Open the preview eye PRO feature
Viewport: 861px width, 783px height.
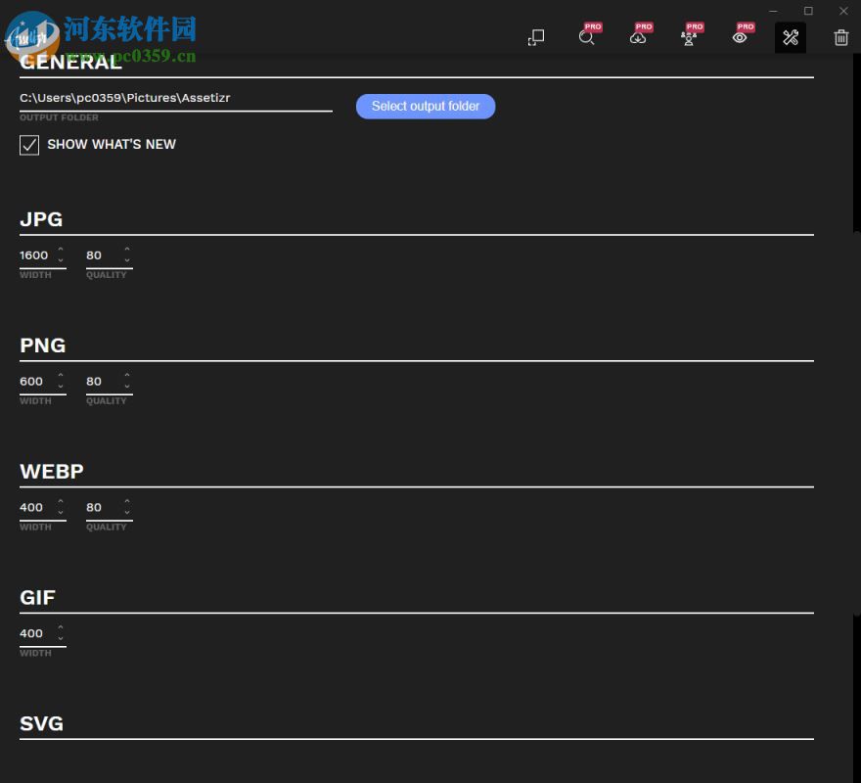pos(741,37)
